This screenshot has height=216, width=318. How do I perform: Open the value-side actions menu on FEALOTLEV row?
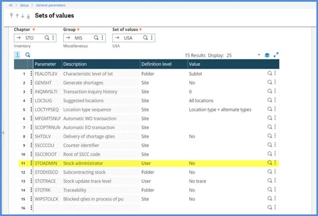click(x=275, y=73)
